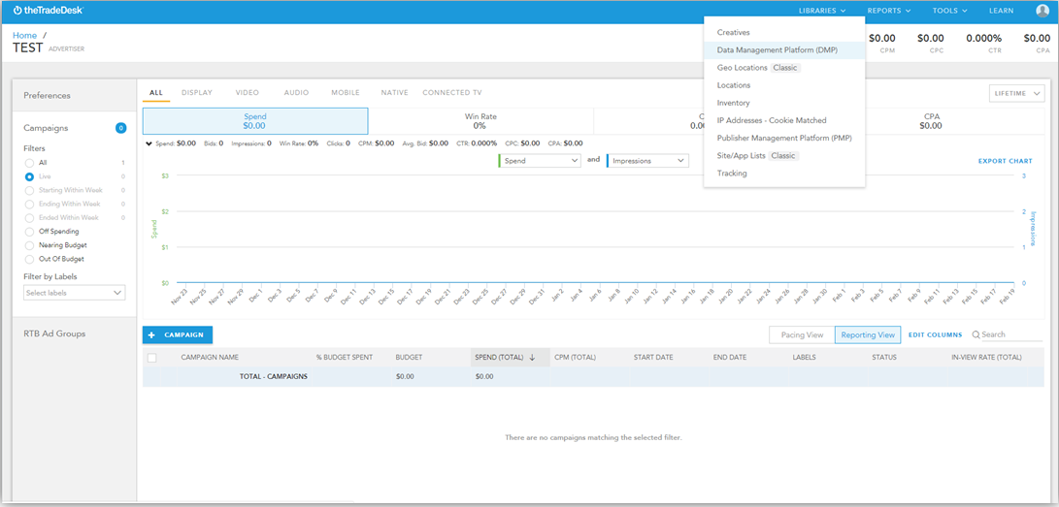Open the Campaigns sidebar section
Image resolution: width=1059 pixels, height=507 pixels.
46,128
